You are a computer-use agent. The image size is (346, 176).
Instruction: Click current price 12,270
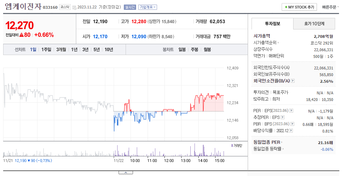(x=20, y=26)
